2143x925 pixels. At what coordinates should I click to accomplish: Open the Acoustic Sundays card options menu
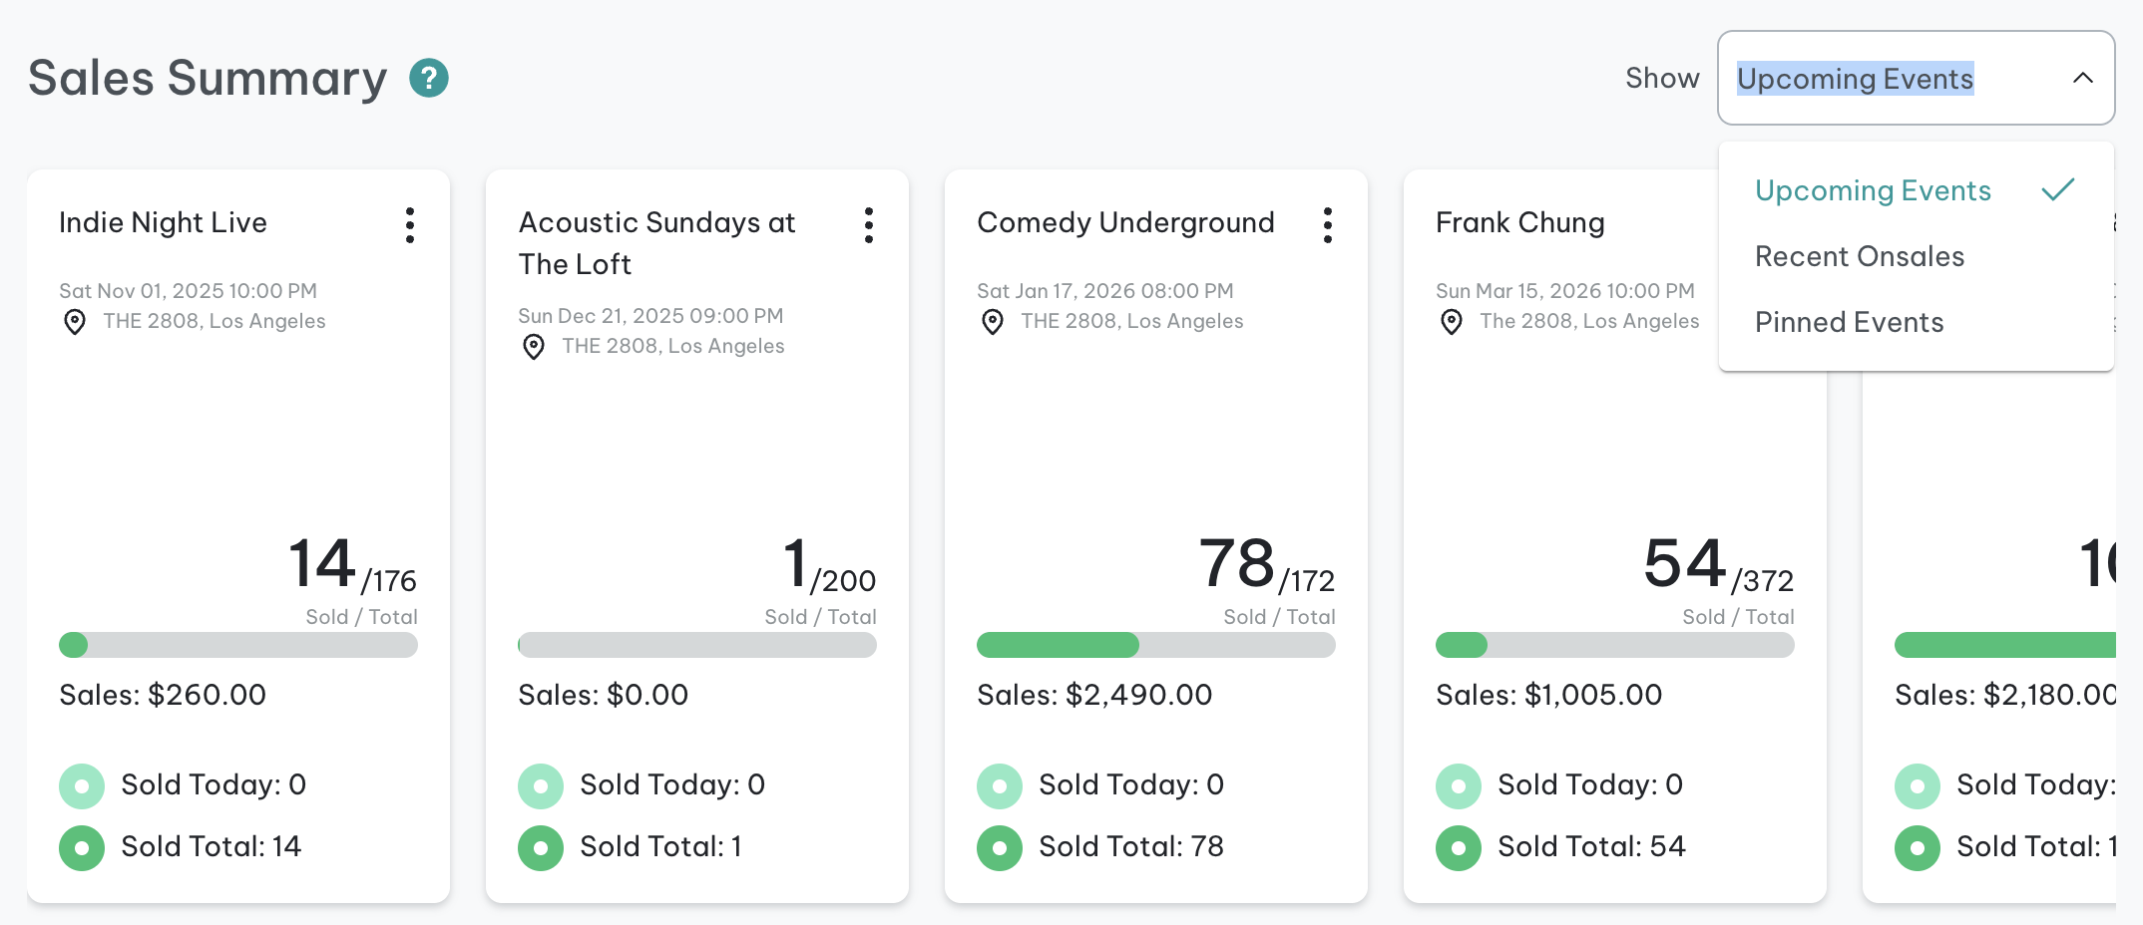[x=869, y=225]
